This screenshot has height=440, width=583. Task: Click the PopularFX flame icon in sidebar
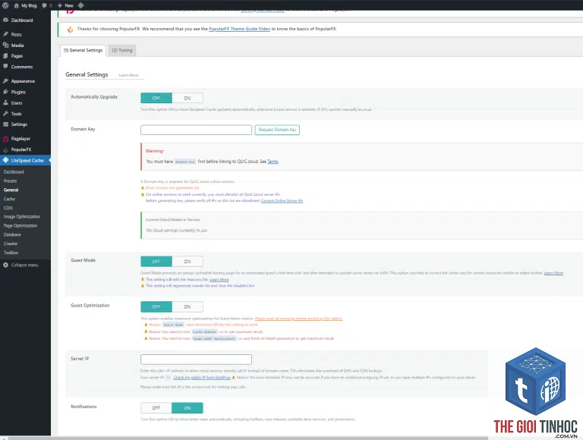pos(5,149)
